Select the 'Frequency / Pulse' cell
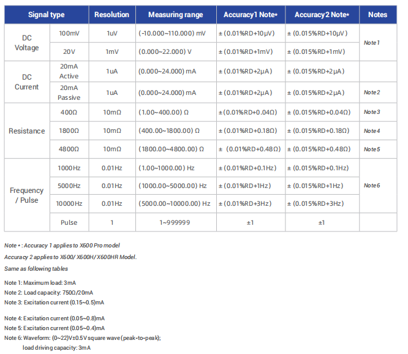Image resolution: width=408 pixels, height=354 pixels. [27, 195]
